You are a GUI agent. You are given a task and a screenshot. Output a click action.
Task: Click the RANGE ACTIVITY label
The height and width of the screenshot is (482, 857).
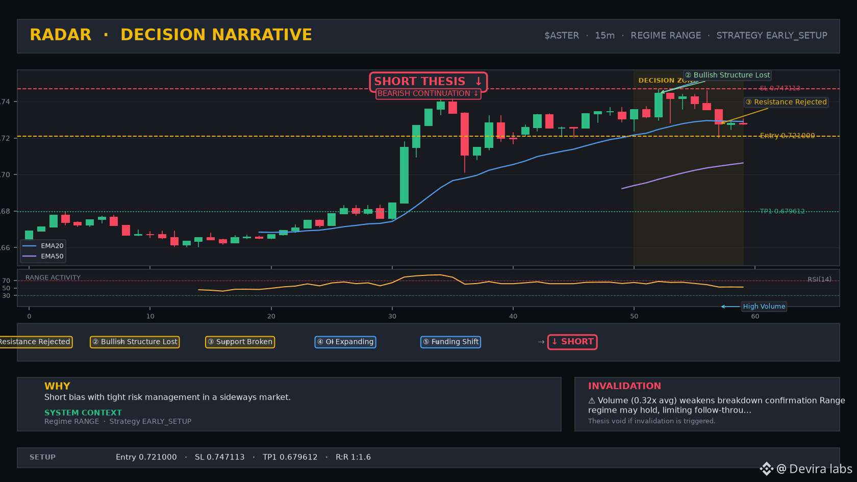pyautogui.click(x=53, y=278)
